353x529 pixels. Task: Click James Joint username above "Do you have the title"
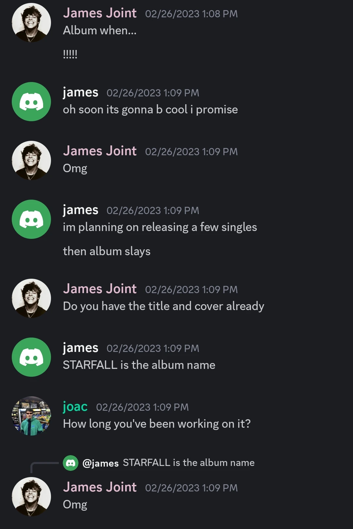pos(100,289)
